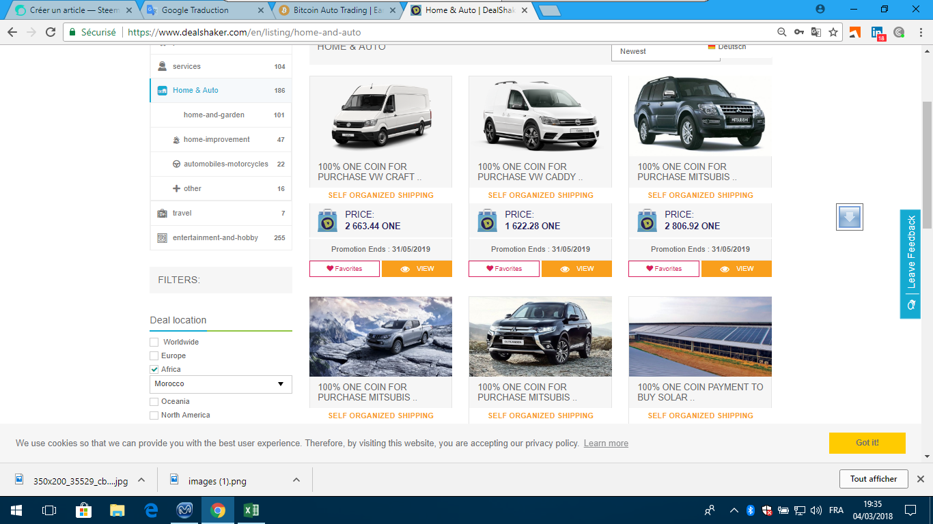Select the travel category
Image resolution: width=933 pixels, height=524 pixels.
[x=221, y=213]
